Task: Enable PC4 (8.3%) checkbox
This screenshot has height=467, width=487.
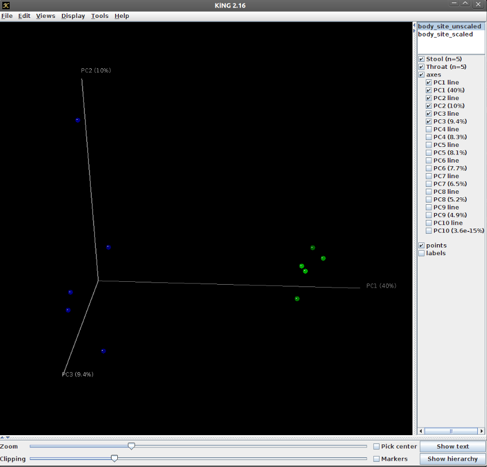Action: (x=429, y=137)
